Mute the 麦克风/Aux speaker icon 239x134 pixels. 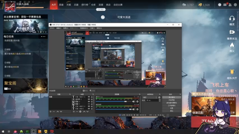(134, 102)
